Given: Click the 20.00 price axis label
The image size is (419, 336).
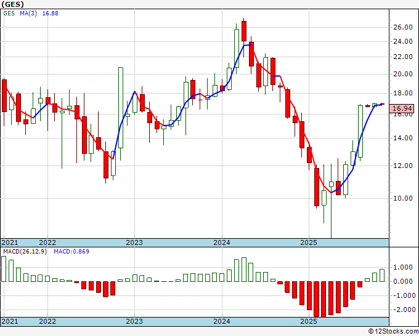Looking at the screenshot, I should tap(403, 74).
